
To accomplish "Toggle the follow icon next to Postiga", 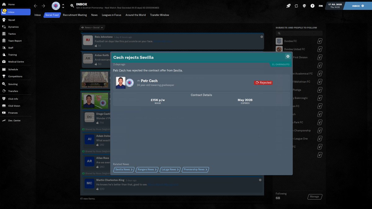I will [x=320, y=89].
